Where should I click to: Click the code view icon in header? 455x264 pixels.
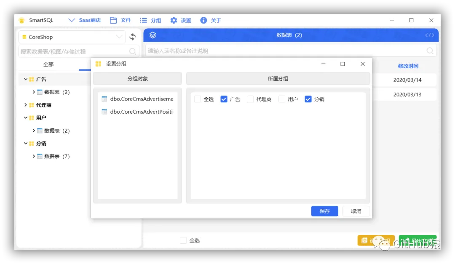[x=429, y=35]
